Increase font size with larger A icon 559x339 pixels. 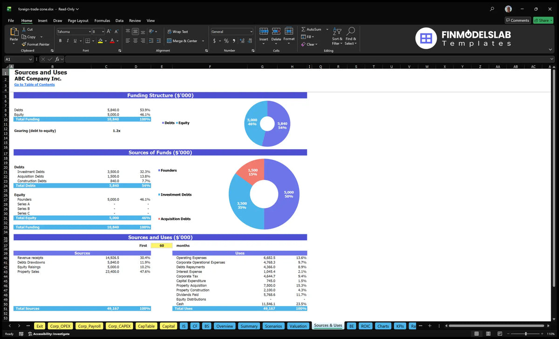tap(109, 32)
